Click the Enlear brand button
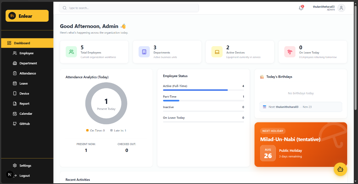This screenshot has height=184, width=358. [x=27, y=16]
